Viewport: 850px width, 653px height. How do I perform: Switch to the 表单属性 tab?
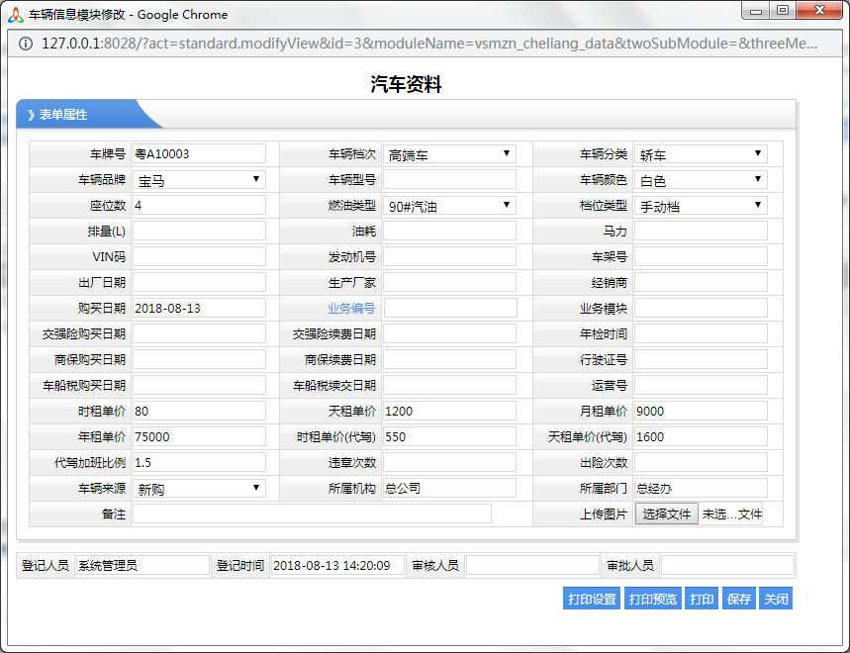point(63,115)
